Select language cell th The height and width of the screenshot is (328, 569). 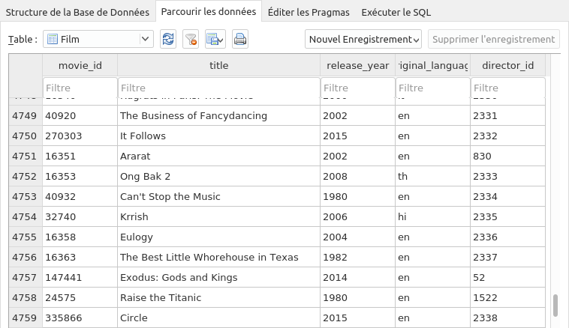pyautogui.click(x=433, y=177)
